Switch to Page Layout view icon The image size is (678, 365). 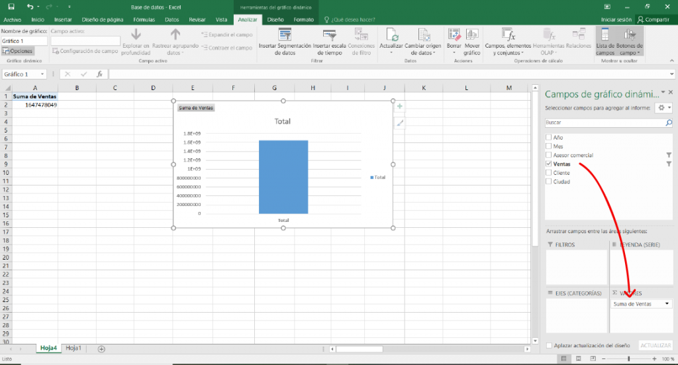pyautogui.click(x=578, y=358)
